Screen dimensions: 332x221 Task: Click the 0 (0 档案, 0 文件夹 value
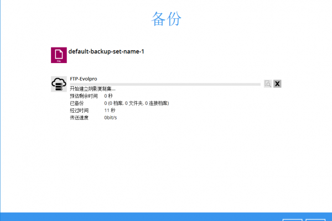click(x=137, y=103)
